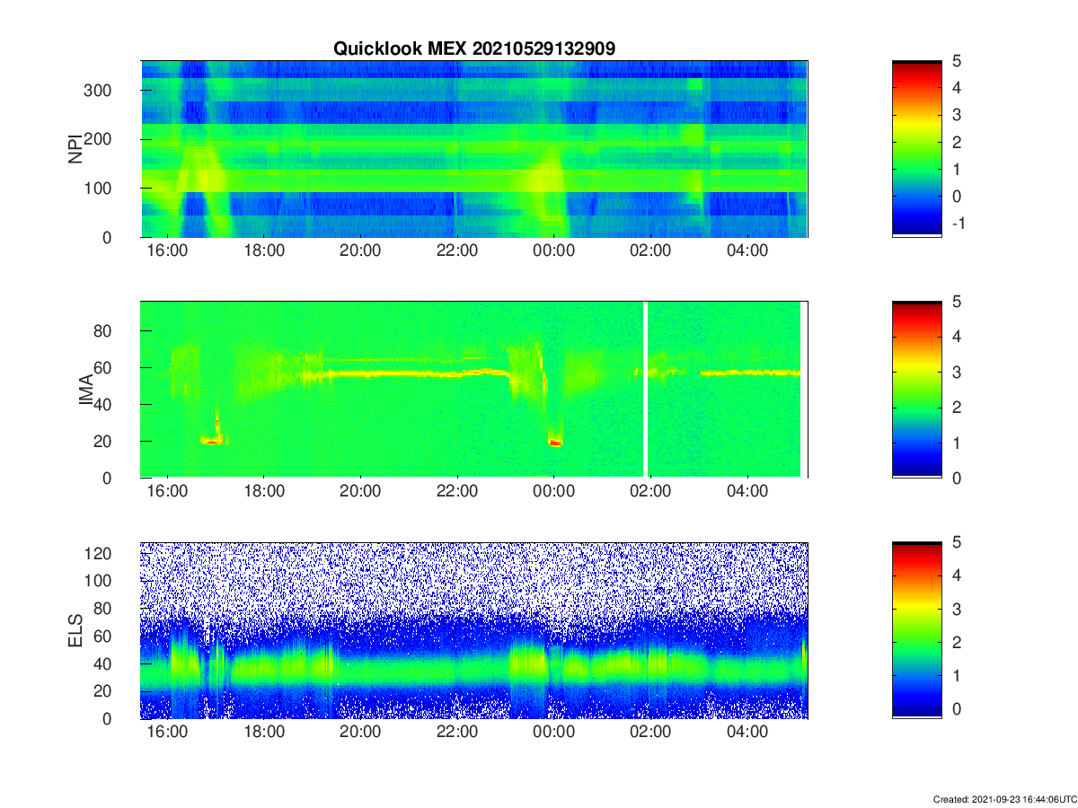Image resolution: width=1078 pixels, height=808 pixels.
Task: Click the 0 value on the IMA color scale
Action: click(956, 478)
